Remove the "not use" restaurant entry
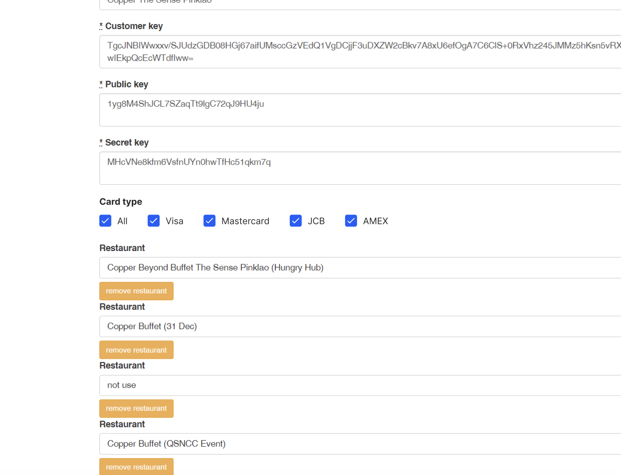Viewport: 621px width, 475px height. (x=136, y=408)
